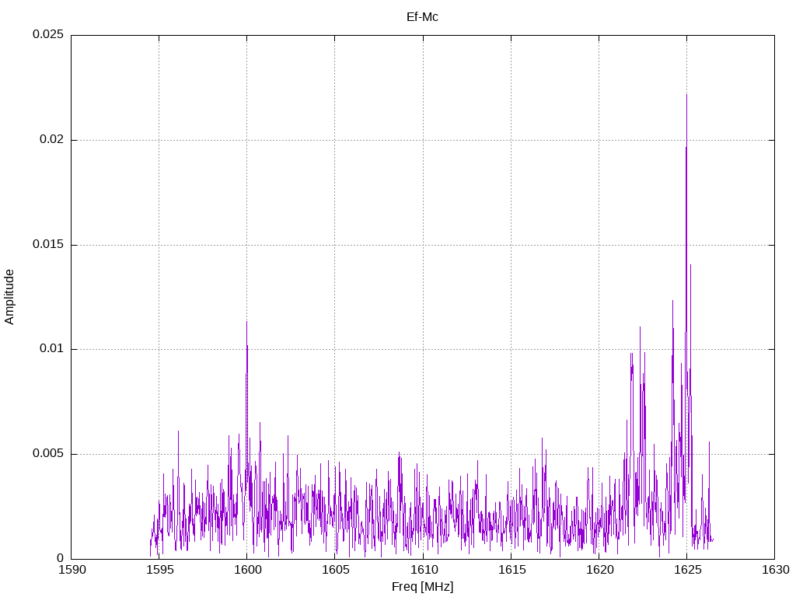Click the 1605 x-axis tick label
796x597 pixels.
336,570
